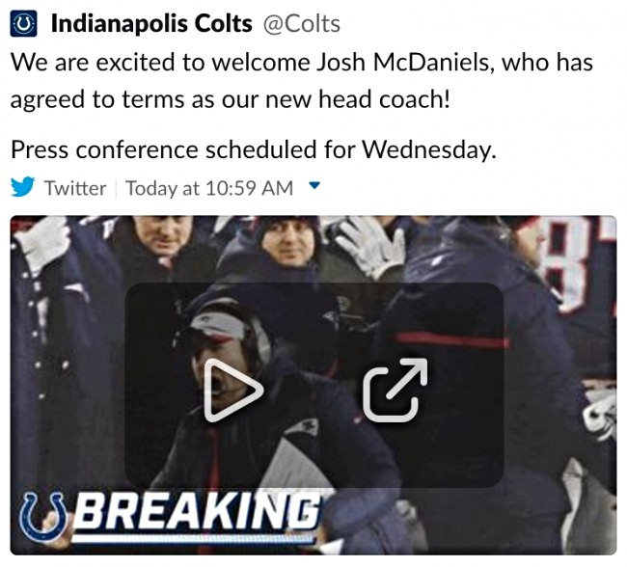
Task: Click the @Colts handle
Action: (302, 24)
